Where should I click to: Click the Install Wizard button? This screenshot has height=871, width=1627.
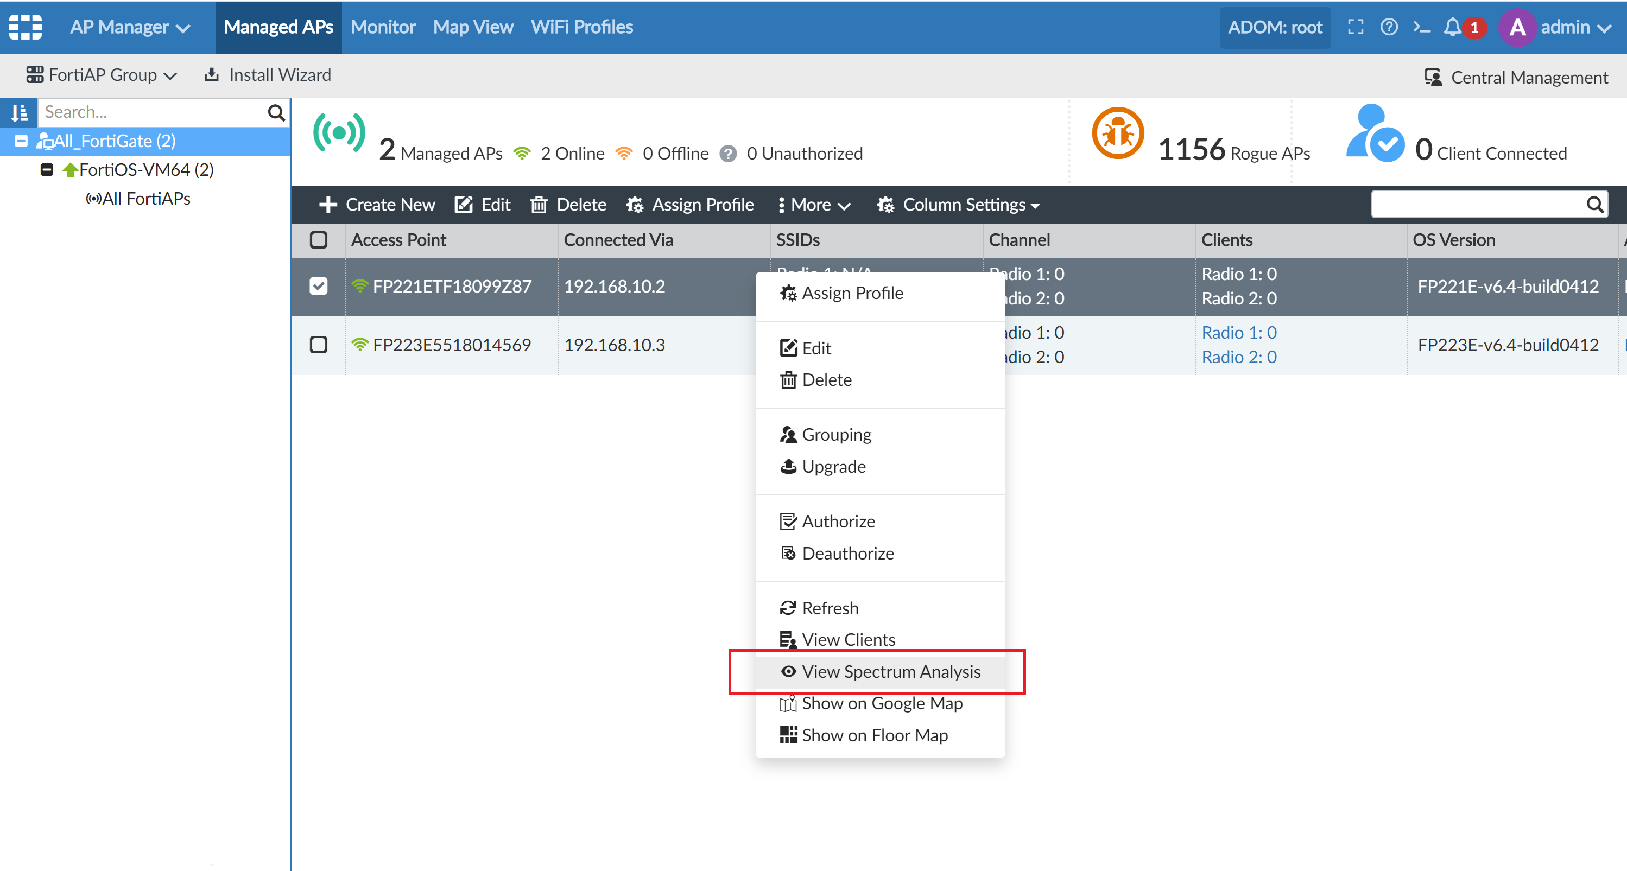point(268,75)
